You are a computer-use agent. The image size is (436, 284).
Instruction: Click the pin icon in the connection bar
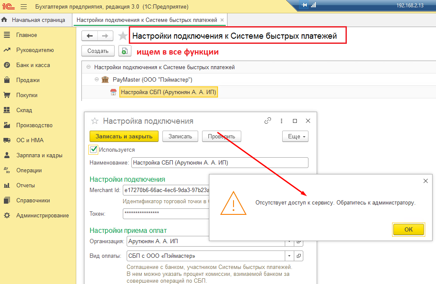(304, 5)
